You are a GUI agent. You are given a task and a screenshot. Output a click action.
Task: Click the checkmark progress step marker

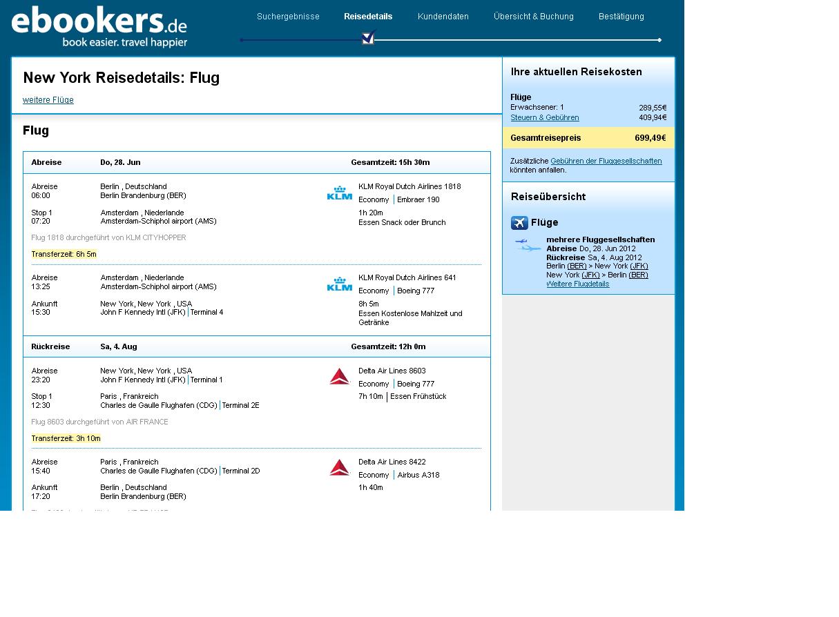coord(368,38)
